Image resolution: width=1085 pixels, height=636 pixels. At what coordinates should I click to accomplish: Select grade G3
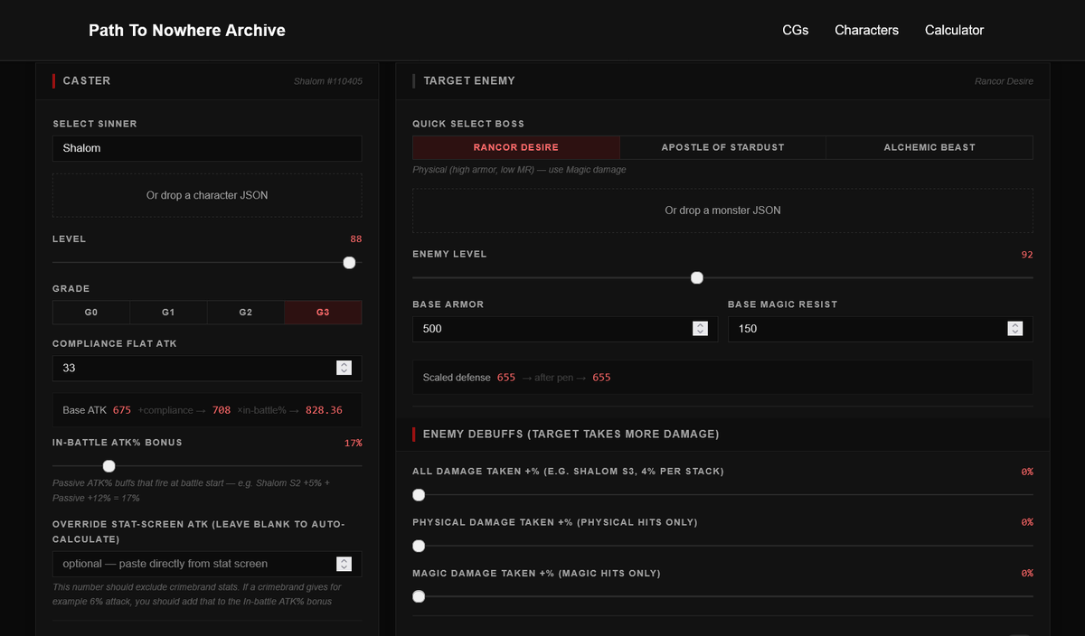point(323,313)
